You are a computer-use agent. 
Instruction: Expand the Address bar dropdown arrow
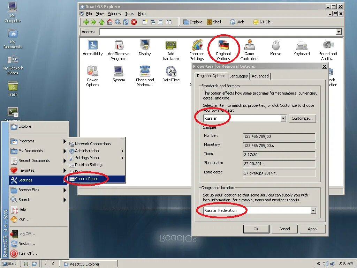pyautogui.click(x=339, y=32)
